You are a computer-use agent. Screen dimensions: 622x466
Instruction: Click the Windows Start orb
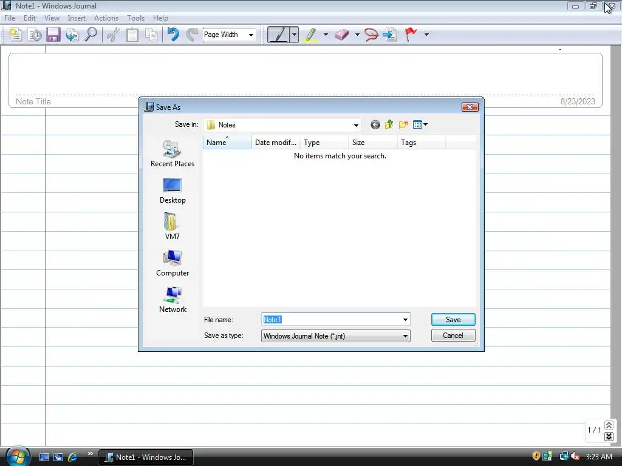(x=18, y=456)
